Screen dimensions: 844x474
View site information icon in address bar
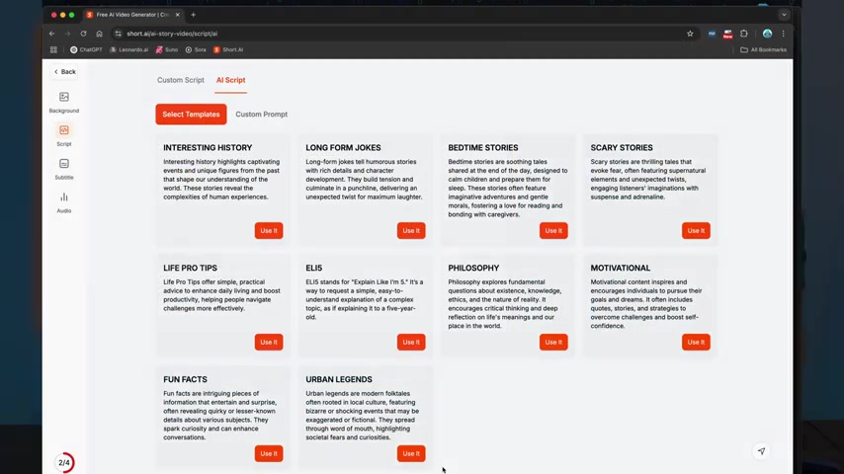118,34
